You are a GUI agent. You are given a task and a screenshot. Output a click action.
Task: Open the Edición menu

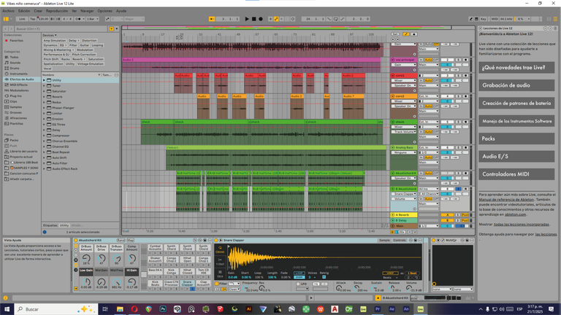tap(24, 11)
